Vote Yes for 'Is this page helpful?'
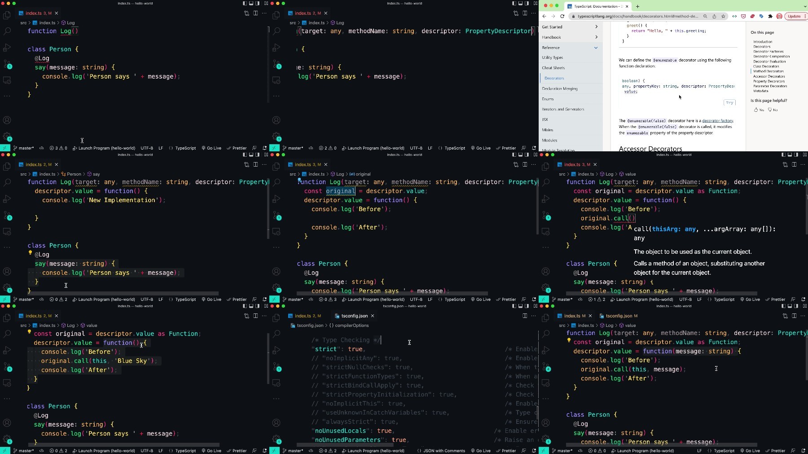The height and width of the screenshot is (454, 808). 759,110
